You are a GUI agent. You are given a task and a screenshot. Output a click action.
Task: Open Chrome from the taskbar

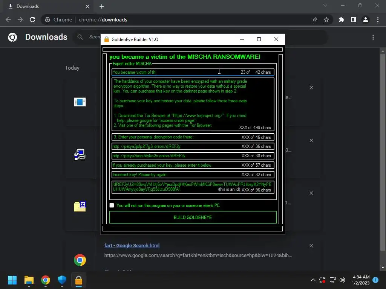[x=46, y=280]
